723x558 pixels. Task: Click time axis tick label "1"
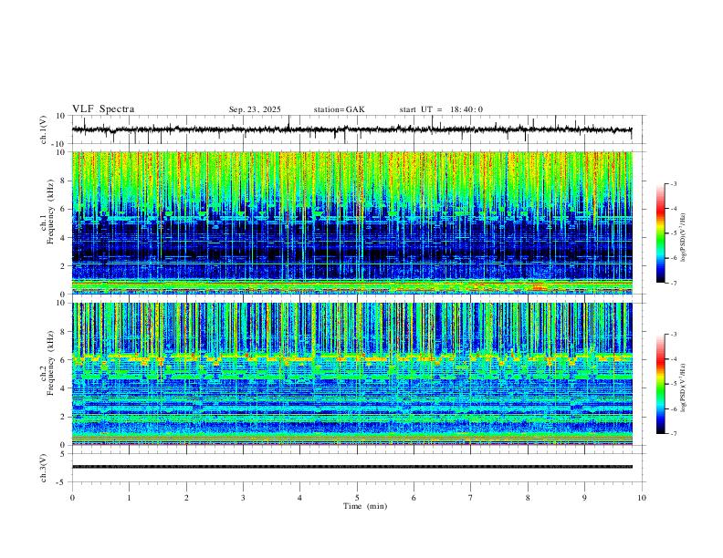pyautogui.click(x=129, y=498)
